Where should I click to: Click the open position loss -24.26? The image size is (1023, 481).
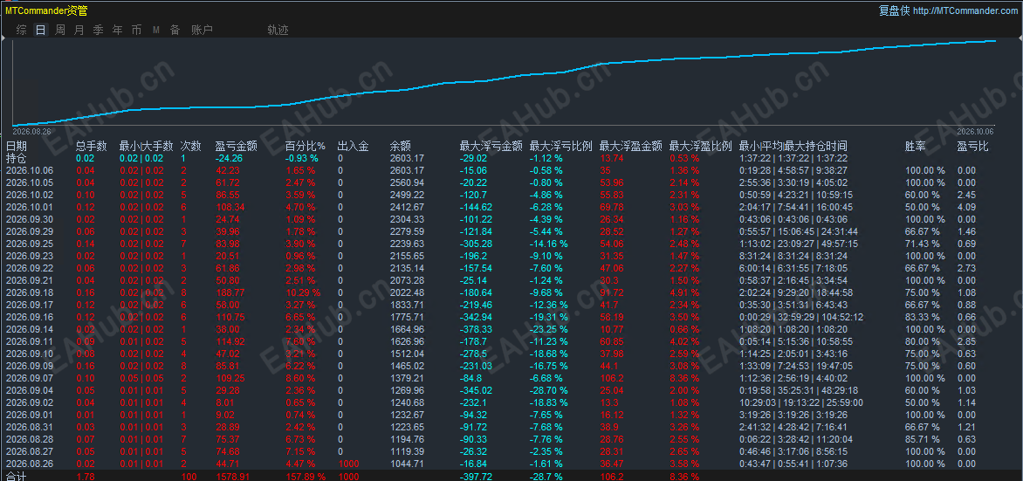(x=229, y=158)
